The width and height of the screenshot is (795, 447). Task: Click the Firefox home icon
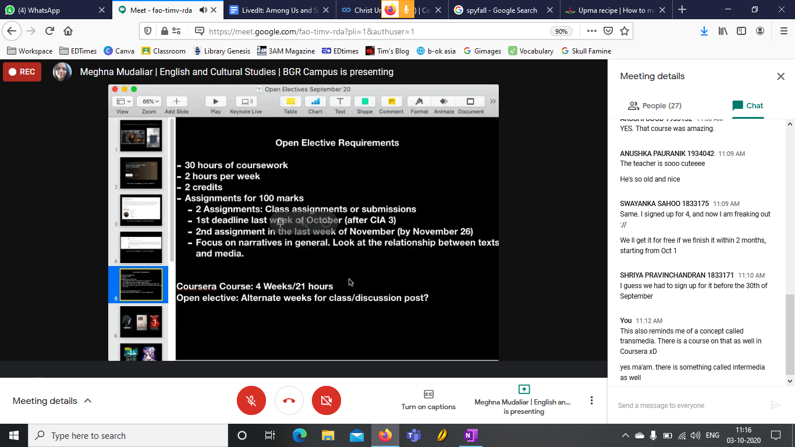point(68,31)
